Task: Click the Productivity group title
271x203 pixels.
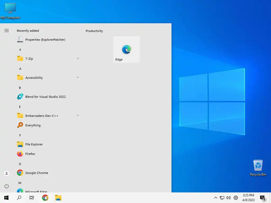Action: pos(94,31)
